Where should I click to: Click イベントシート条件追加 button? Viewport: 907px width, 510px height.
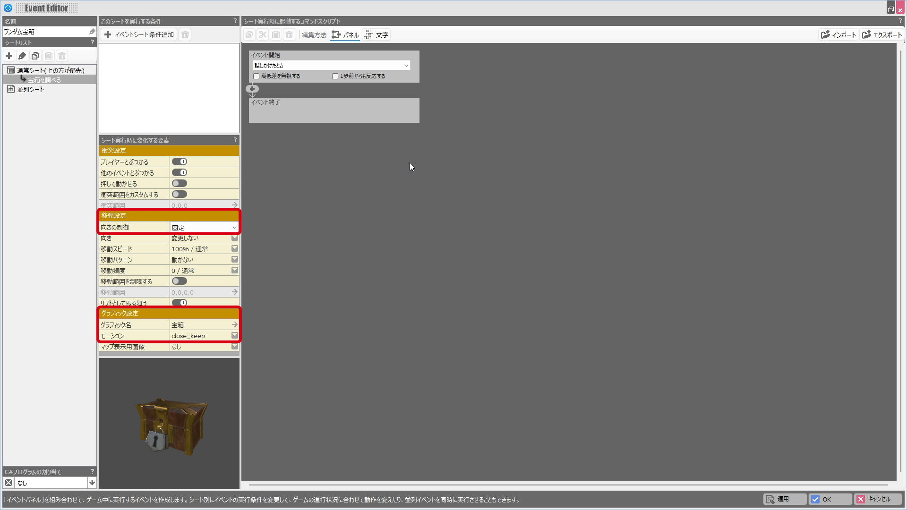[139, 34]
